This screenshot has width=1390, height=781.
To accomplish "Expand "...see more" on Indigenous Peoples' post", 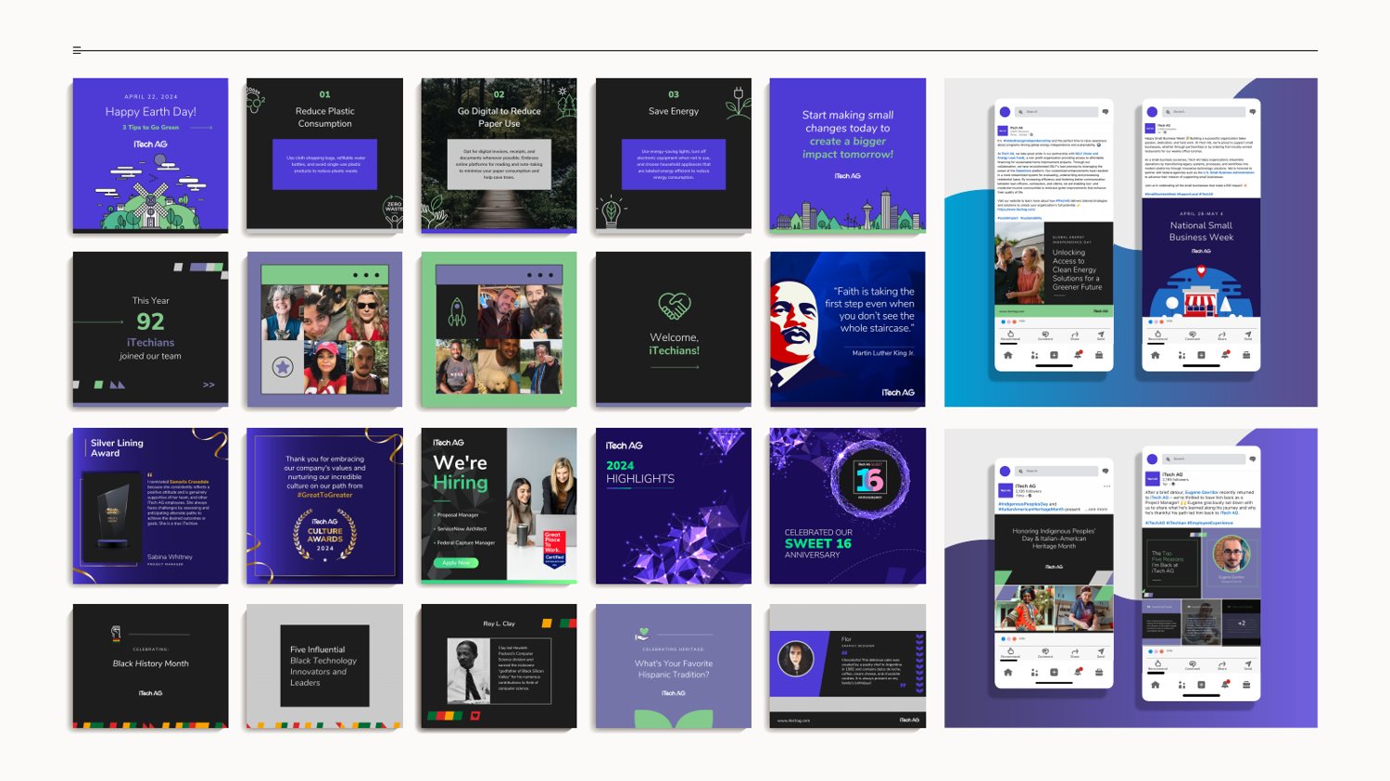I will click(x=1098, y=510).
